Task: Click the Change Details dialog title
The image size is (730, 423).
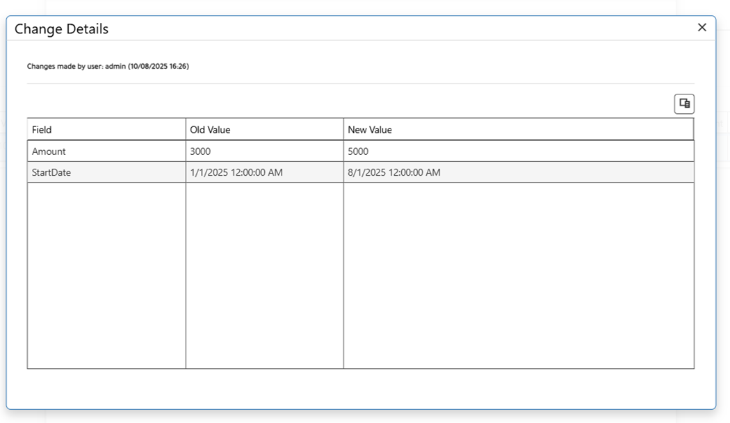Action: point(61,29)
